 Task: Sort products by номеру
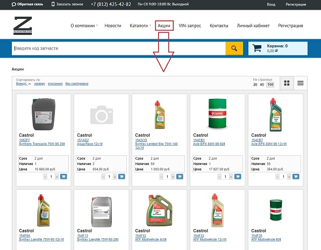coord(40,84)
